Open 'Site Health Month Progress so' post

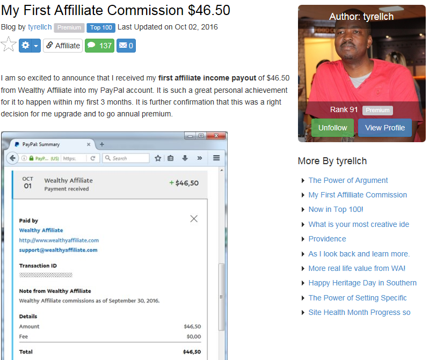(x=360, y=312)
